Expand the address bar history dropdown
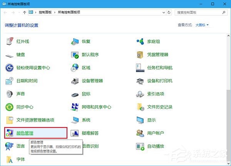The width and height of the screenshot is (231, 166). point(164,13)
